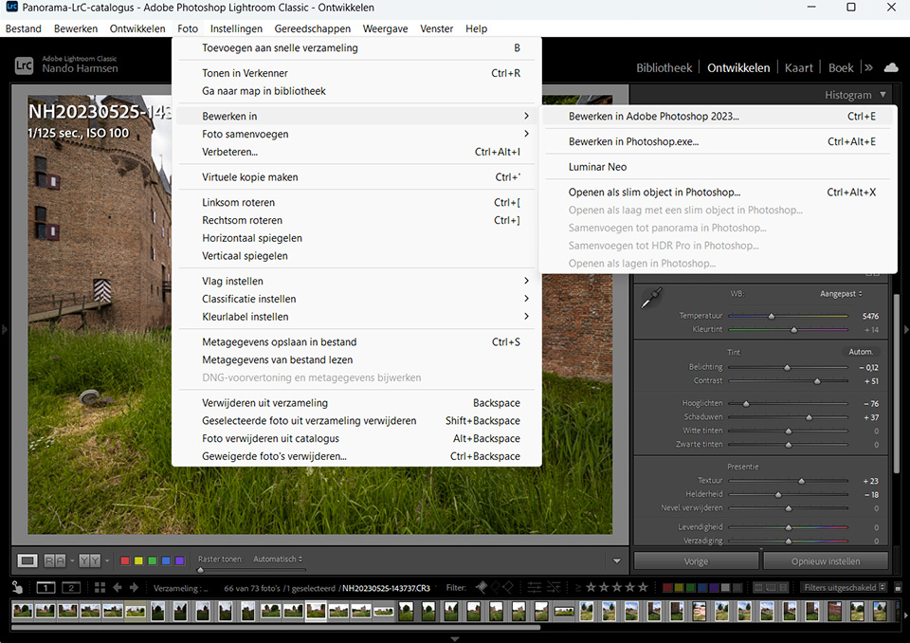
Task: Expand Classificatie instellen submenu
Action: 357,299
